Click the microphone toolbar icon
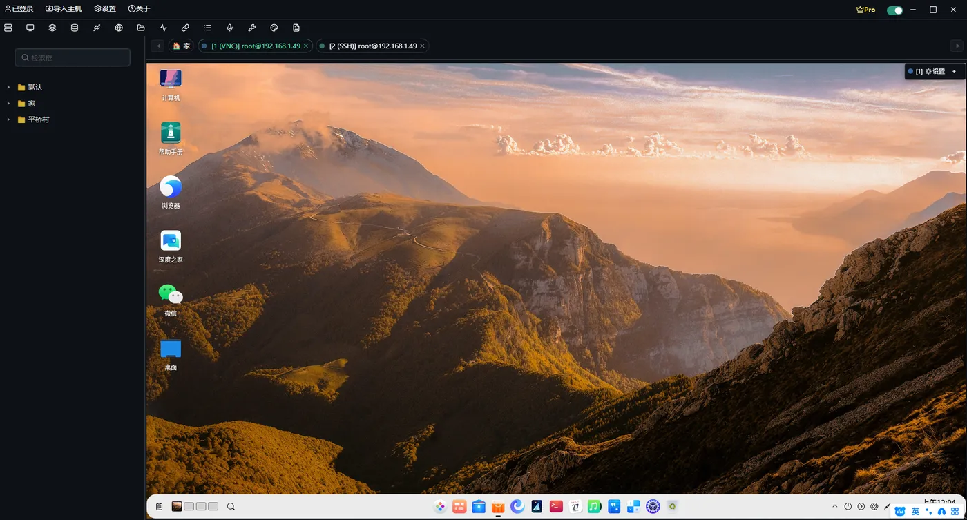This screenshot has width=967, height=520. (230, 28)
